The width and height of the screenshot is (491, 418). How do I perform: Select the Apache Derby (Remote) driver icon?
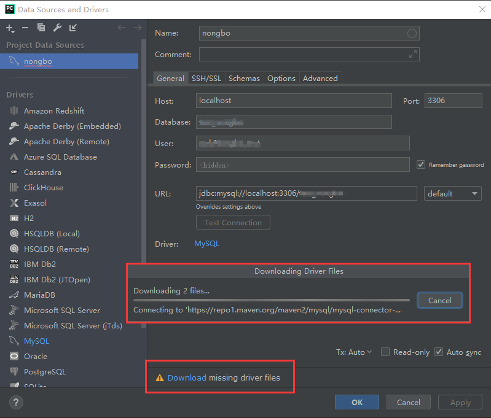point(14,141)
